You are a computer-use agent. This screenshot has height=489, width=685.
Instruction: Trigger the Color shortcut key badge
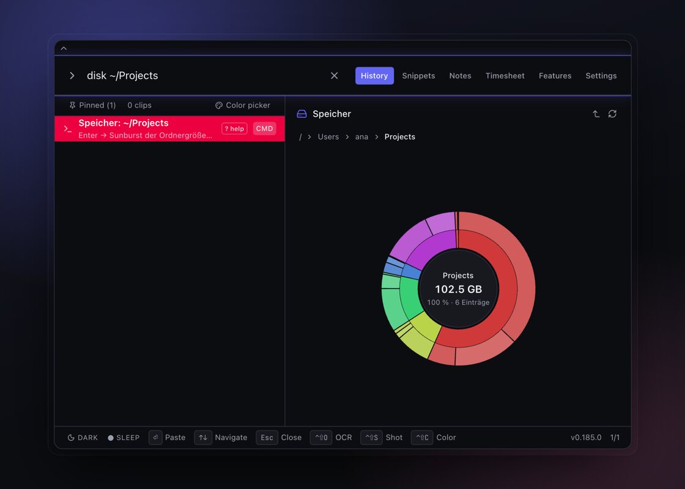tap(422, 438)
